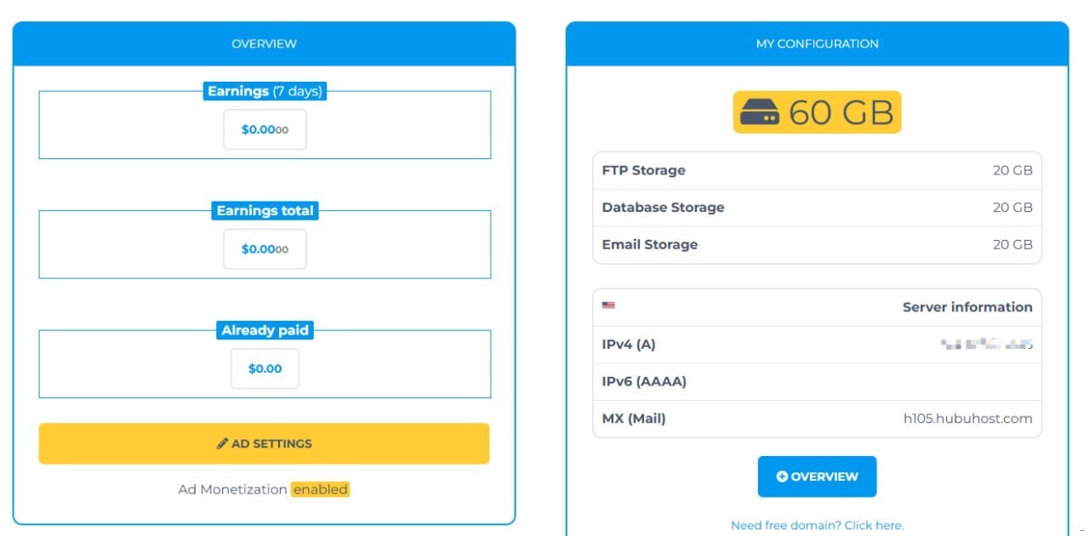
Task: Select the Earnings (7 days) amount box
Action: [265, 130]
